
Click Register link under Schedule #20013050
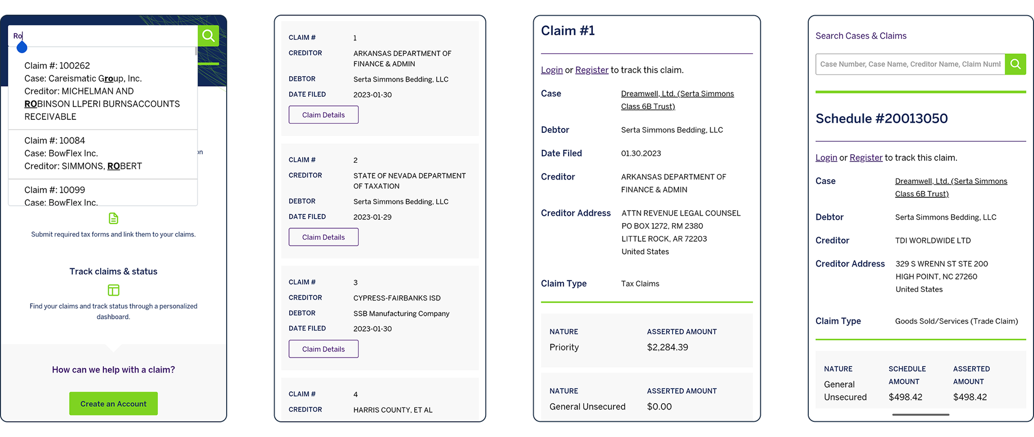[x=866, y=157]
